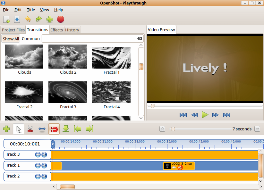Add a new track with green plus
Image resolution: width=264 pixels, height=190 pixels.
[x=6, y=129]
